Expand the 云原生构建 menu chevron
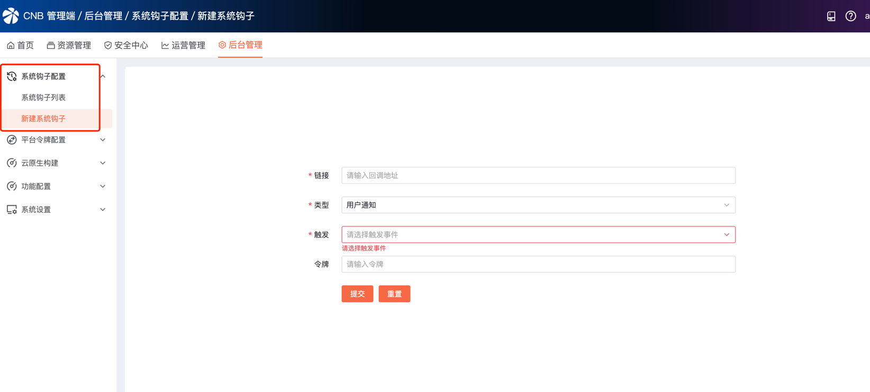This screenshot has width=870, height=392. [103, 163]
